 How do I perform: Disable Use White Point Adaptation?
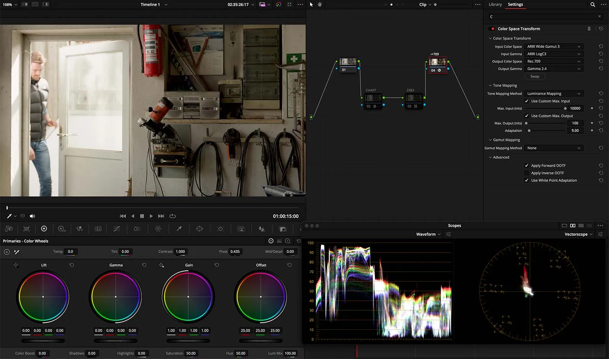pyautogui.click(x=527, y=180)
